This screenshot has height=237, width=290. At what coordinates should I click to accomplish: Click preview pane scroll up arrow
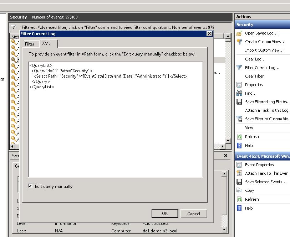click(224, 174)
